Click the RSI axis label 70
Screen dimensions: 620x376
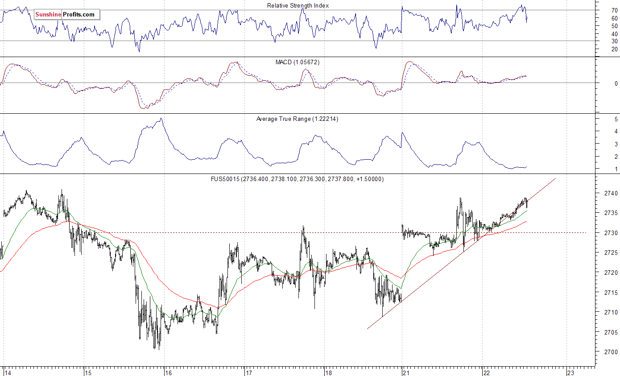(614, 10)
